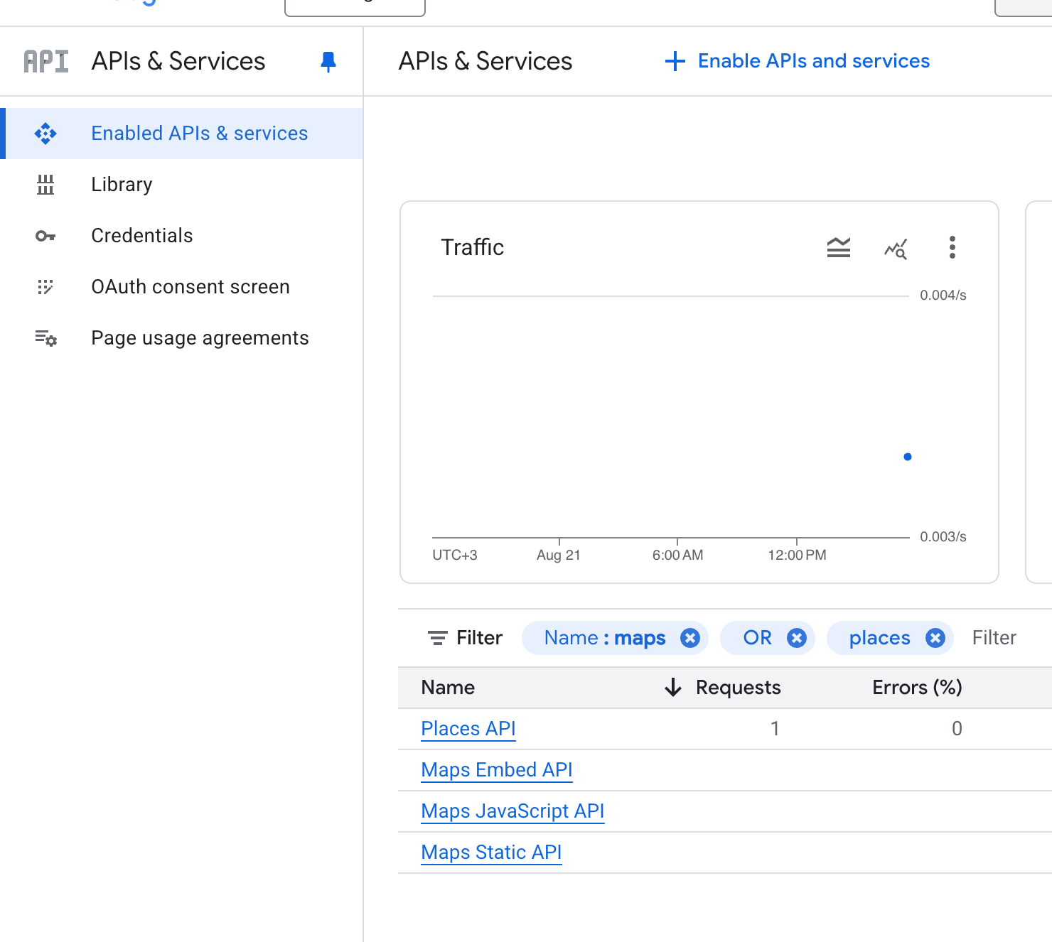Open the Maps Embed API link

[497, 770]
